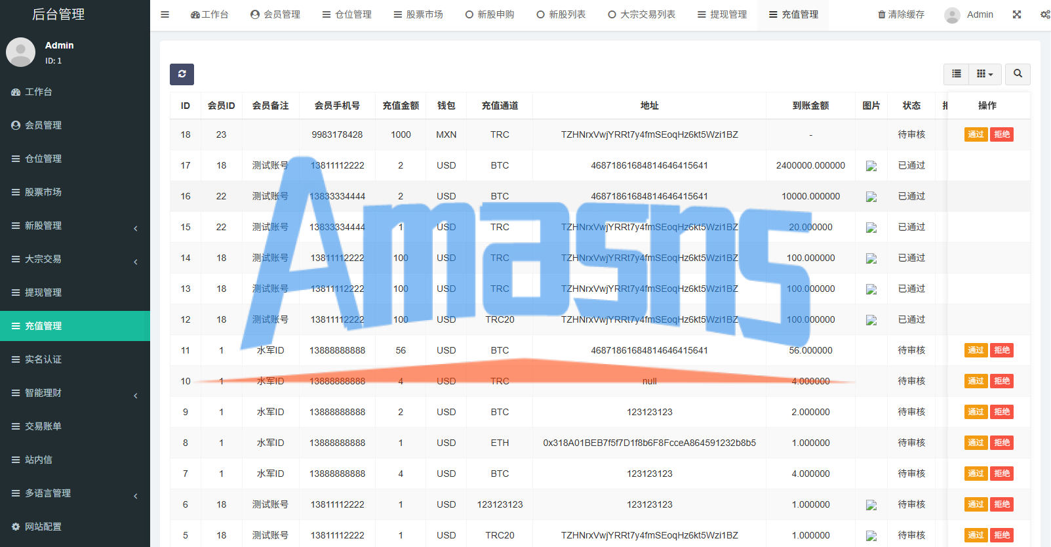Viewport: 1051px width, 547px height.
Task: Open the columns grid dropdown
Action: point(985,74)
